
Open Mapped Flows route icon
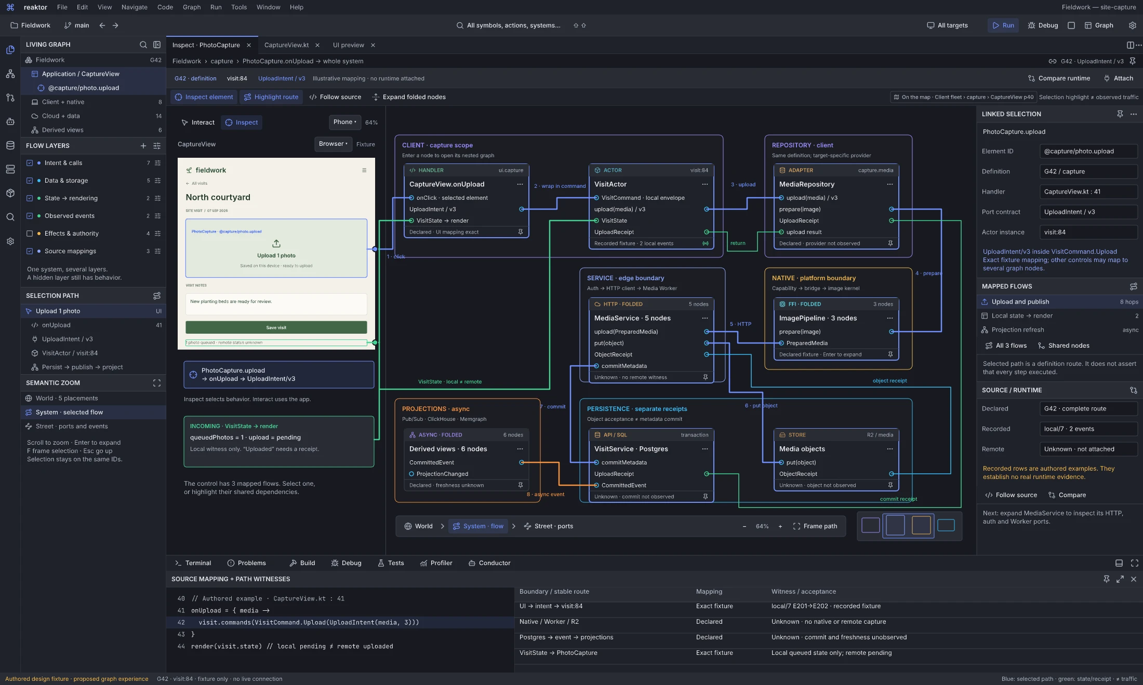[x=1134, y=286]
